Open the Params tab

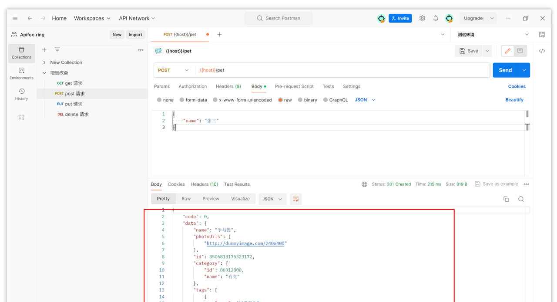point(162,86)
